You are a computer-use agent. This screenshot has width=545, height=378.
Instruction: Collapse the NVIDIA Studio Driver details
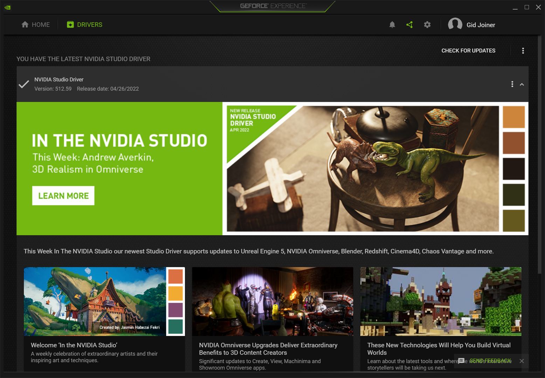click(x=522, y=84)
